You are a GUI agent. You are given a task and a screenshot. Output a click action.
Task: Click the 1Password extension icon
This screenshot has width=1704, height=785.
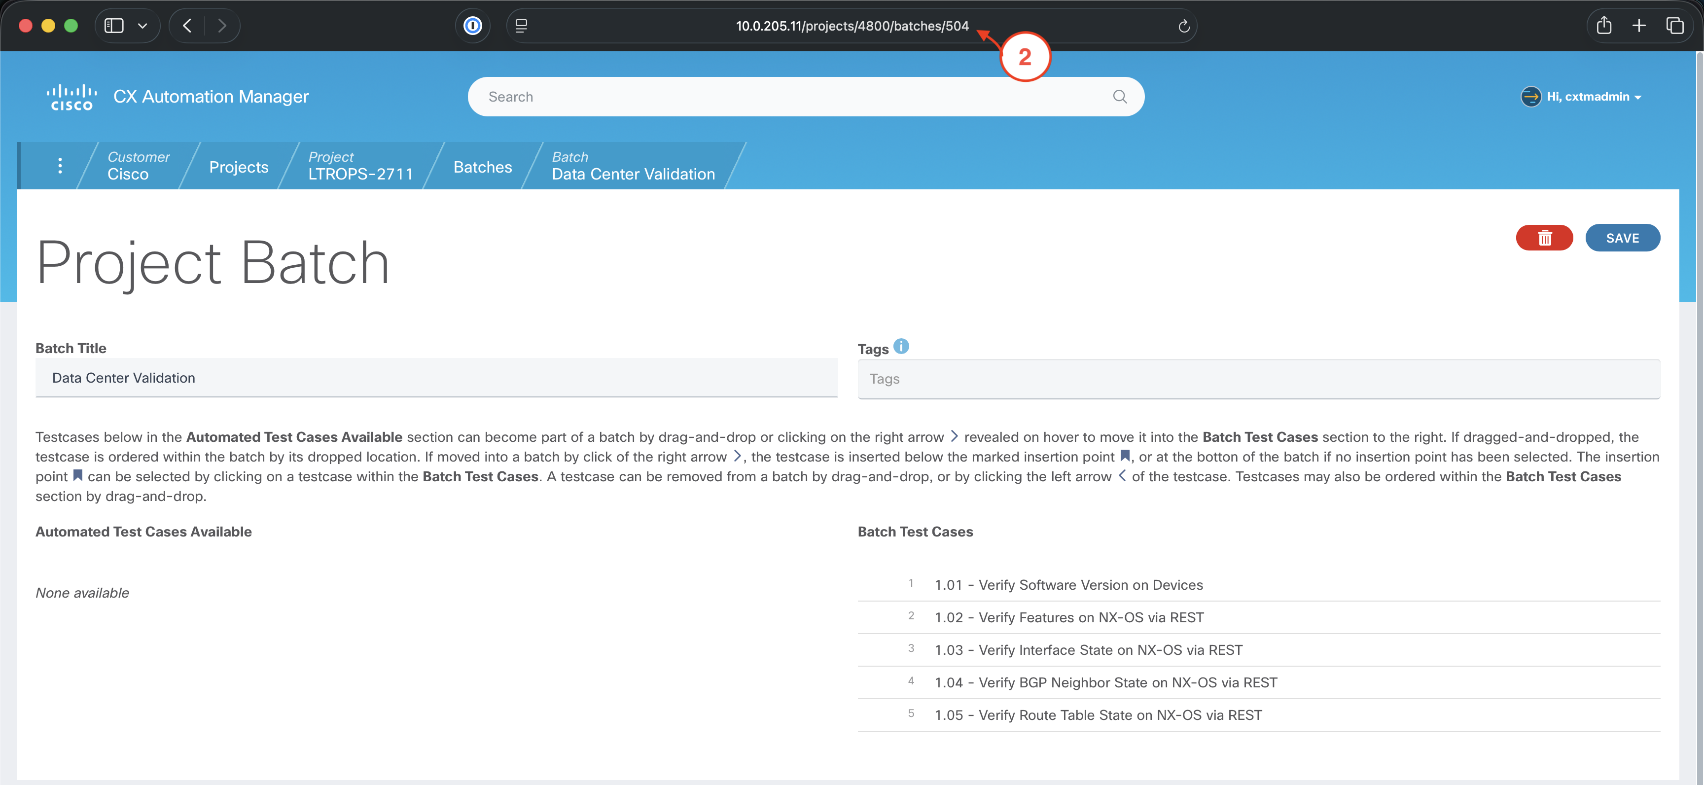click(x=472, y=26)
